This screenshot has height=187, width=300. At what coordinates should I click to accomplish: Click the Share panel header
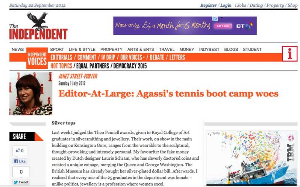coord(26,137)
